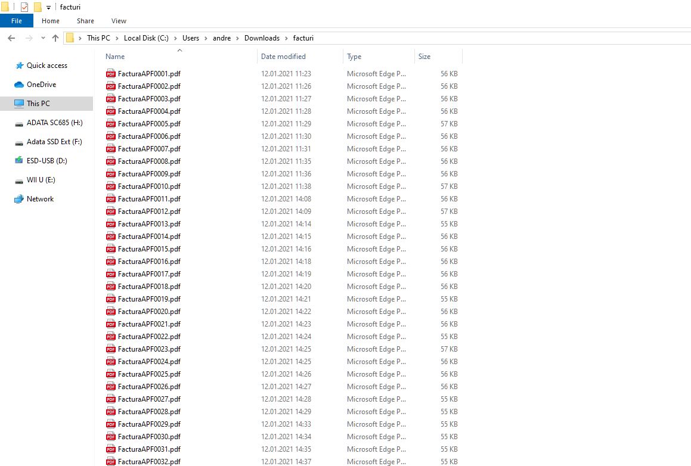Switch to the Home ribbon tab

click(x=51, y=21)
